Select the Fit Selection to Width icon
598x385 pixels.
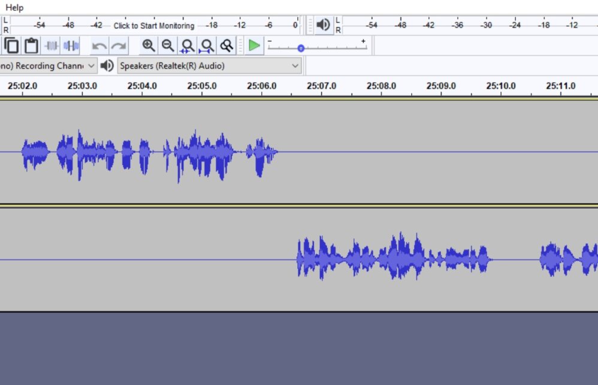(188, 45)
